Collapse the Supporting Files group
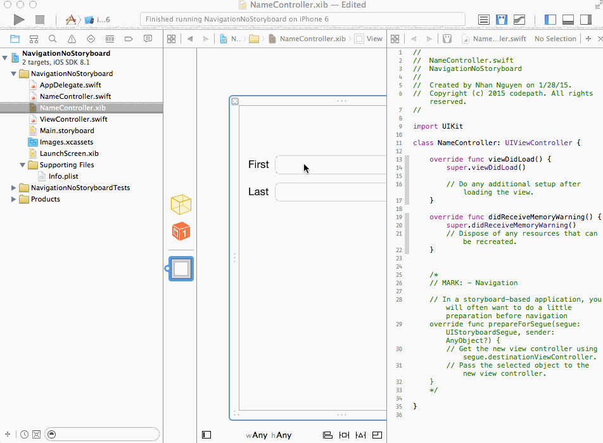The width and height of the screenshot is (603, 443). 23,165
